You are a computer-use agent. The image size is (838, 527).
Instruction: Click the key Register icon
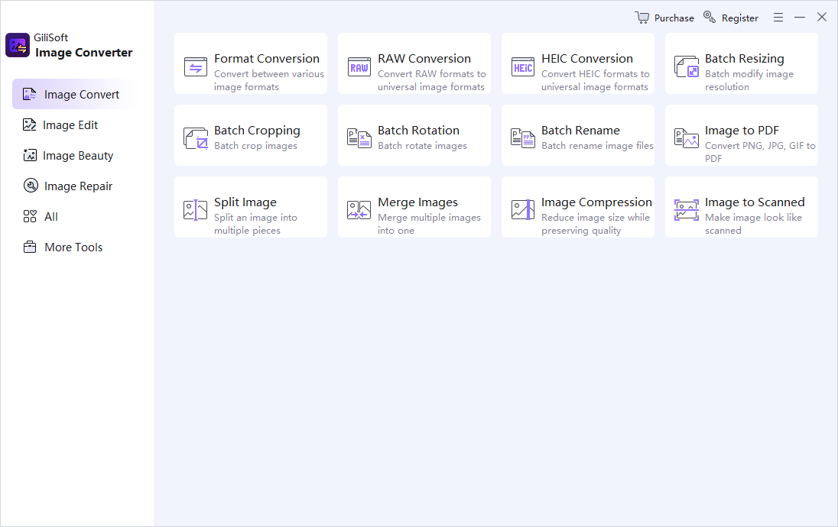pos(710,17)
